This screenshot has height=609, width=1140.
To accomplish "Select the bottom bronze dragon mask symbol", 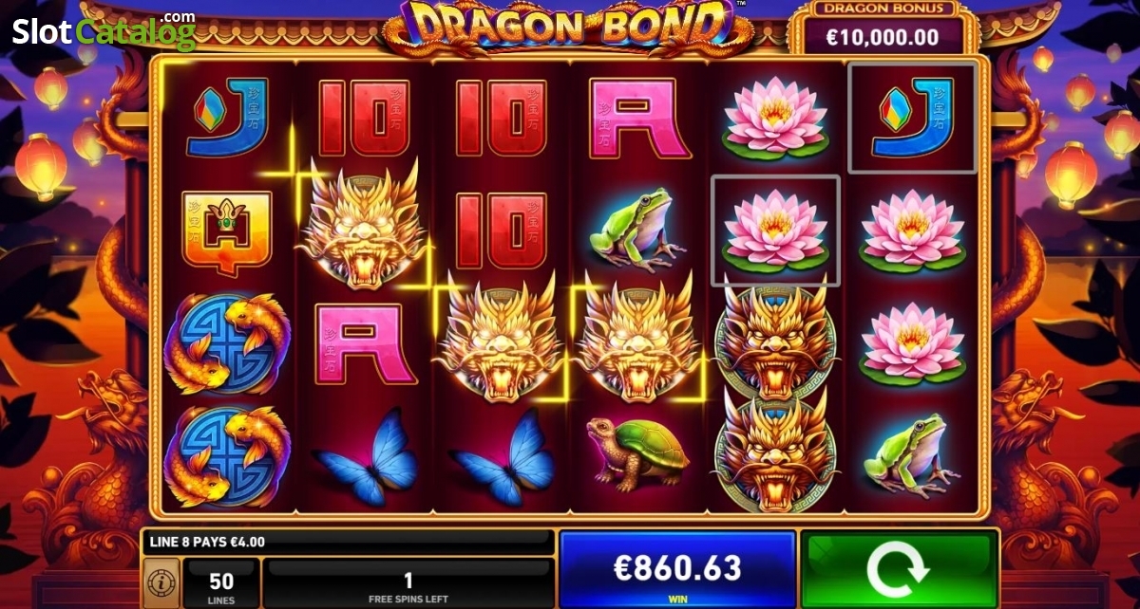I will point(775,452).
